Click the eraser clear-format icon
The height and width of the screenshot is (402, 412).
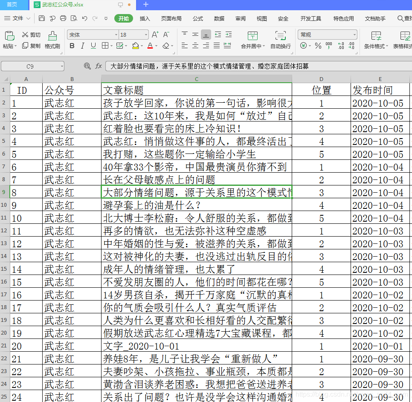(166, 46)
